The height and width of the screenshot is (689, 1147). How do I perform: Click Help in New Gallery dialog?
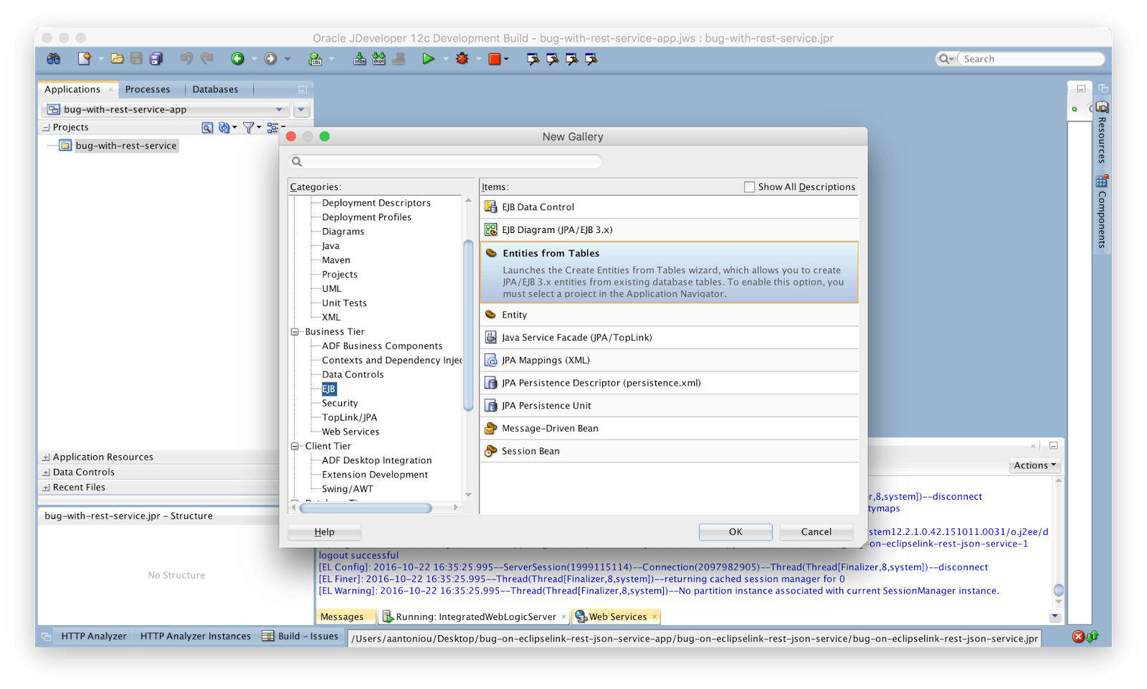324,532
